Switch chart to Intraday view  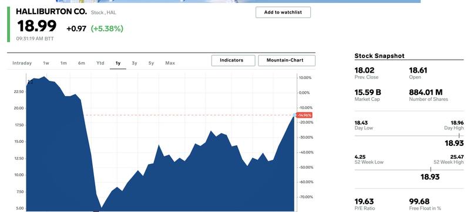coord(22,63)
